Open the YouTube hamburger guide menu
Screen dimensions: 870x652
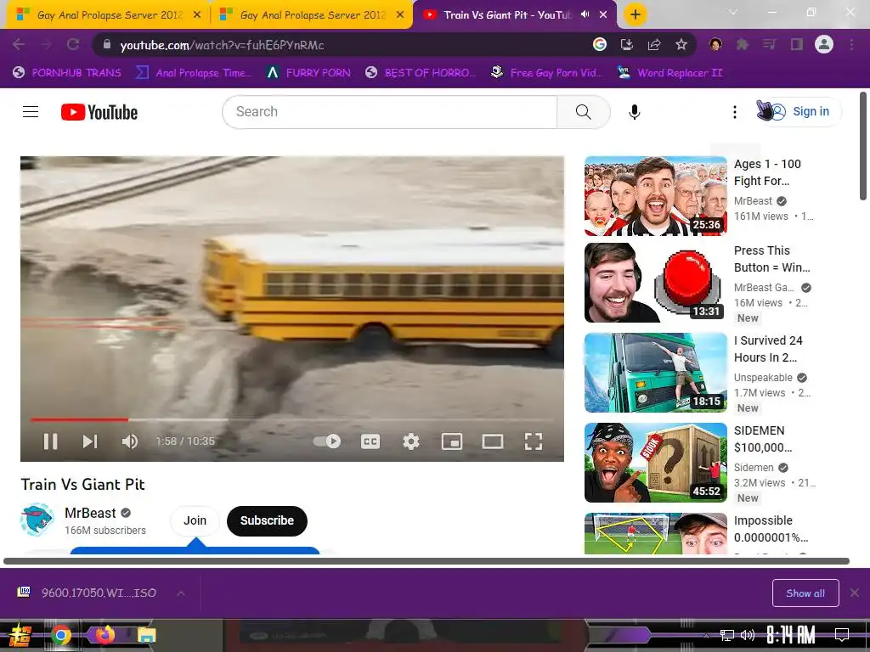31,112
